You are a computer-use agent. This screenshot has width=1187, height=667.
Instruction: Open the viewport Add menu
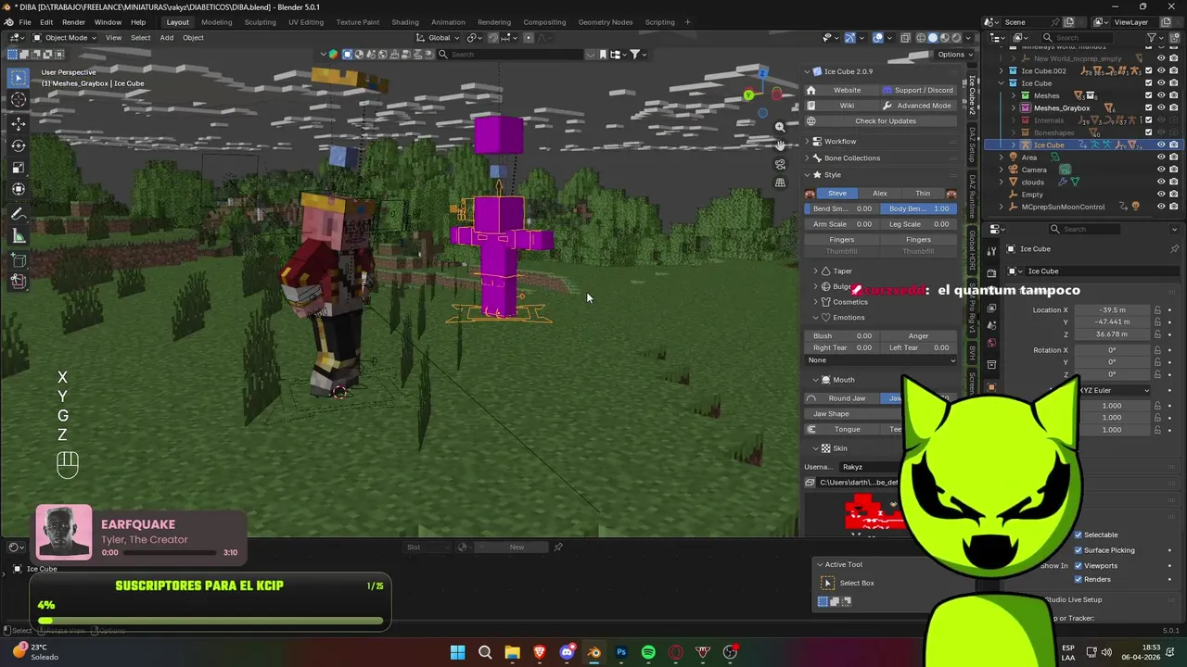(x=166, y=38)
